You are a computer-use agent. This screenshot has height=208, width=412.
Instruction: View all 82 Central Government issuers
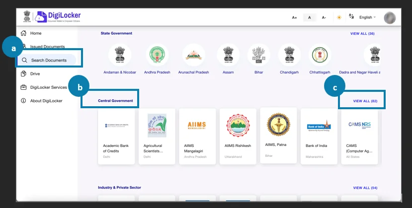(x=365, y=101)
